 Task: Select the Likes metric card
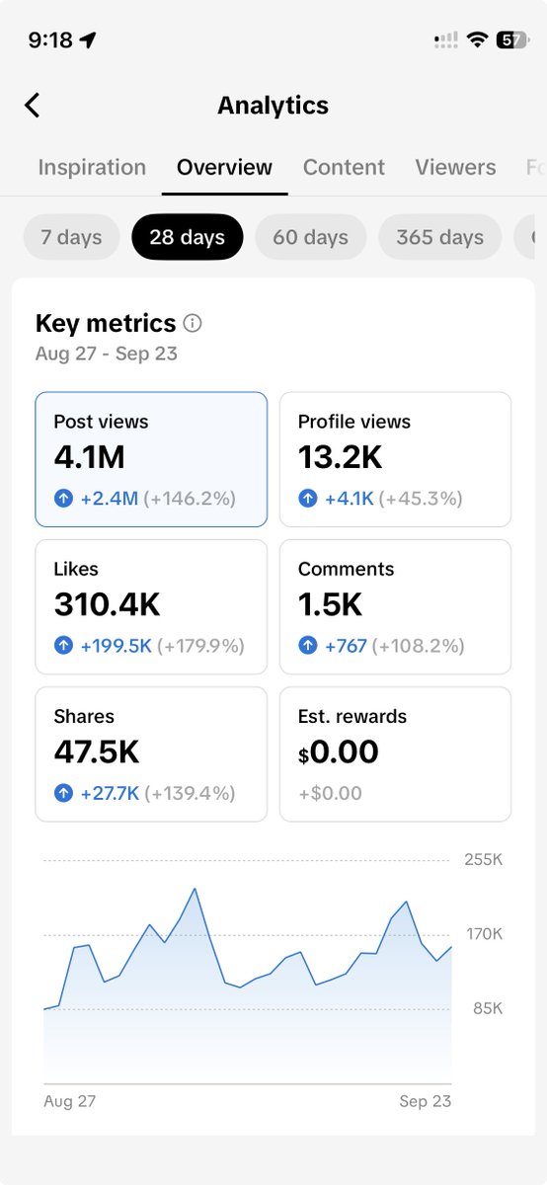click(x=151, y=606)
